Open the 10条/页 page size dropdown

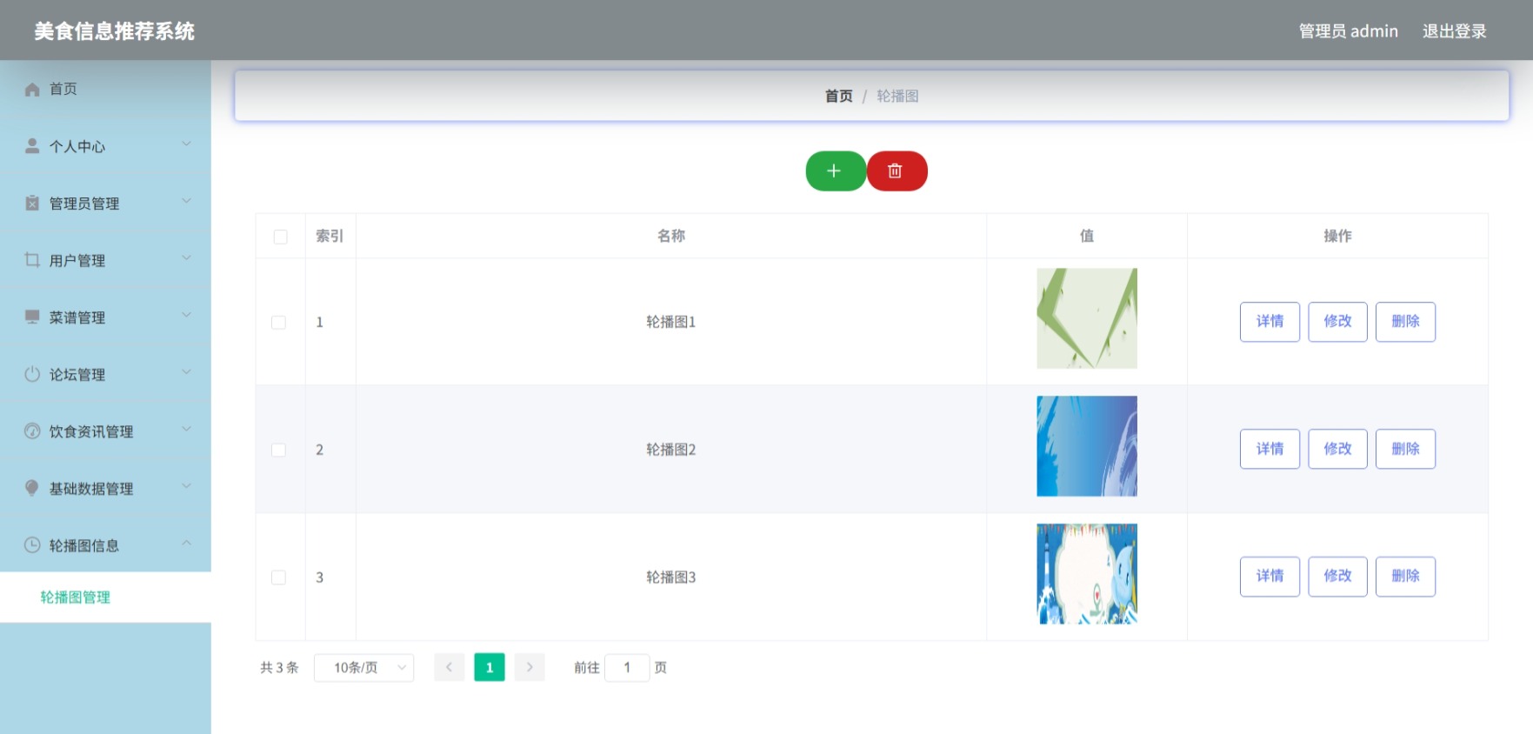[363, 667]
